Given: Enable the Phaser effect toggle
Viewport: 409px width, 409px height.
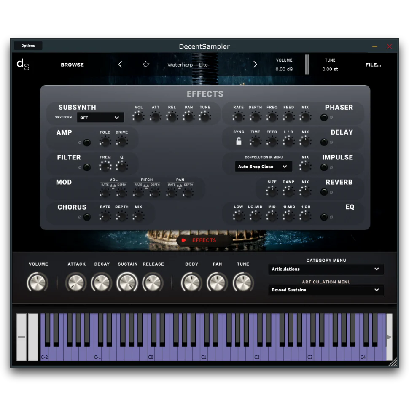Looking at the screenshot, I should tap(324, 118).
